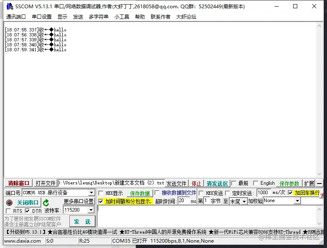The height and width of the screenshot is (248, 327).
Task: Click the green refresh ports icon
Action: click(x=46, y=203)
